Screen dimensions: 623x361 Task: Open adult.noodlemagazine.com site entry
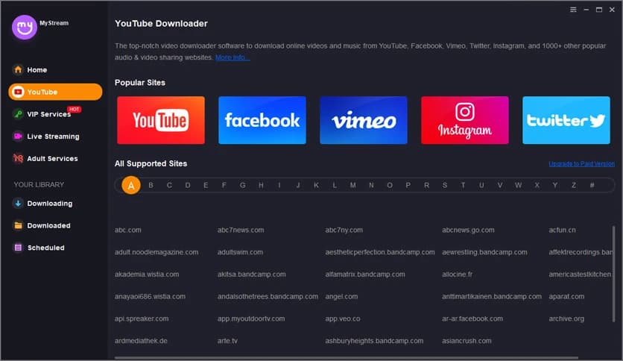point(156,252)
